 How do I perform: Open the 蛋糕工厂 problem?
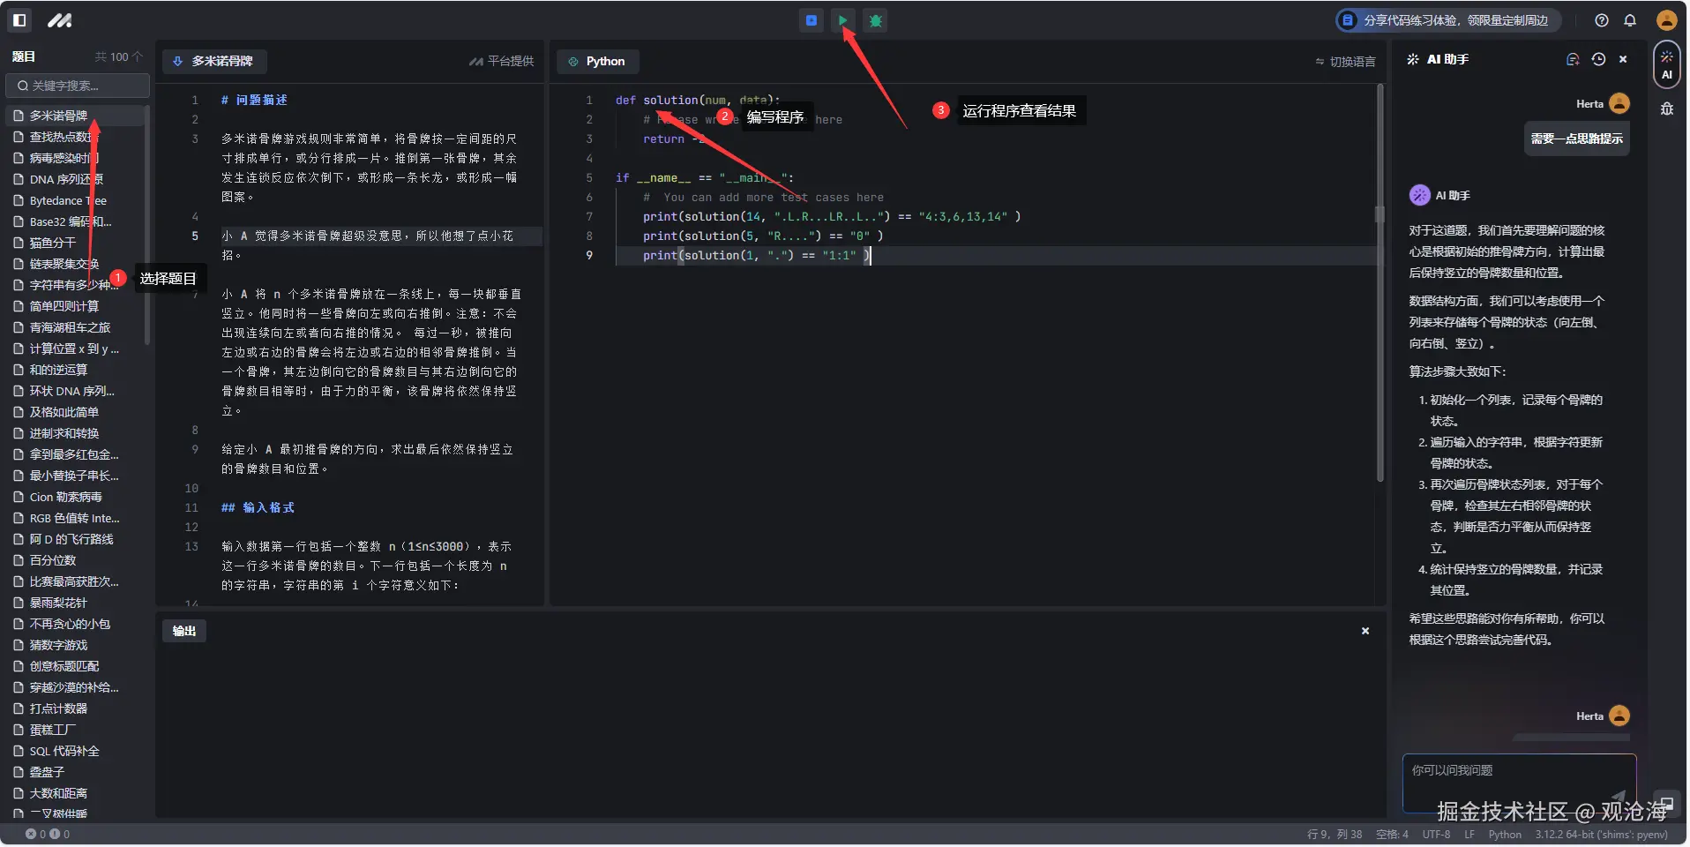(74, 730)
